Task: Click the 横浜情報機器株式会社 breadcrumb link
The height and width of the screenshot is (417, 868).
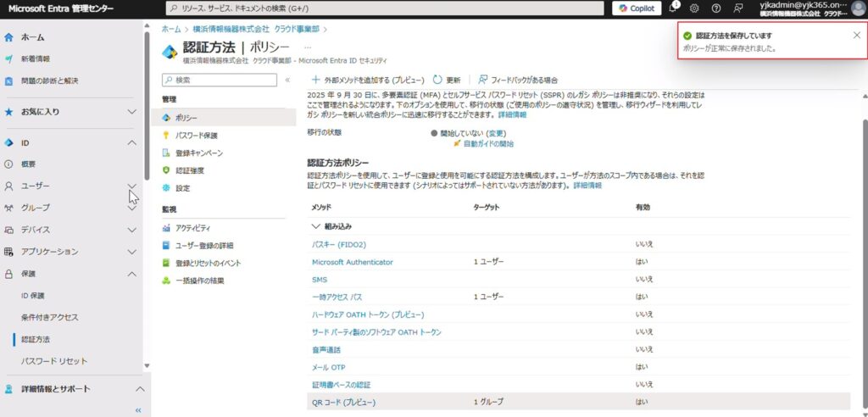Action: click(x=257, y=29)
